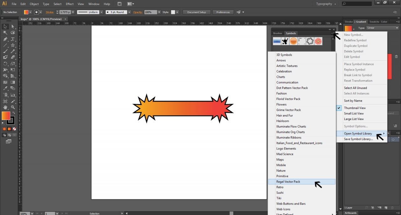The height and width of the screenshot is (215, 401).
Task: Select the Blend tool
Action: [x=13, y=88]
